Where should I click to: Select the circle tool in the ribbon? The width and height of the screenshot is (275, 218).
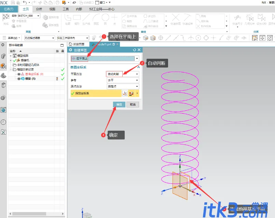(x=106, y=19)
